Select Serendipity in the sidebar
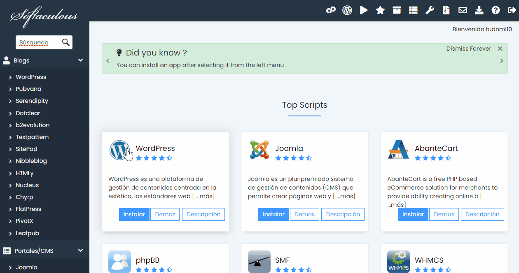Image resolution: width=519 pixels, height=273 pixels. 32,101
